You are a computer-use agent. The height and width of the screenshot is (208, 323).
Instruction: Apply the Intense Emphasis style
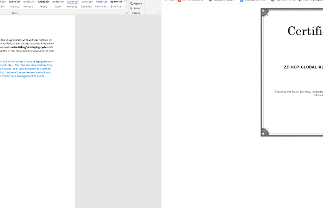29,4
